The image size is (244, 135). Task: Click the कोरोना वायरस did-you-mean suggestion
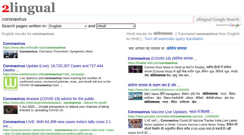pyautogui.click(x=177, y=48)
